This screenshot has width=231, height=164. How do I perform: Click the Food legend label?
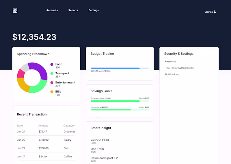pyautogui.click(x=59, y=64)
